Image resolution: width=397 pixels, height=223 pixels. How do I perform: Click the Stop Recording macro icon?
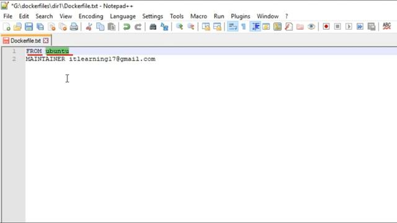coord(337,27)
